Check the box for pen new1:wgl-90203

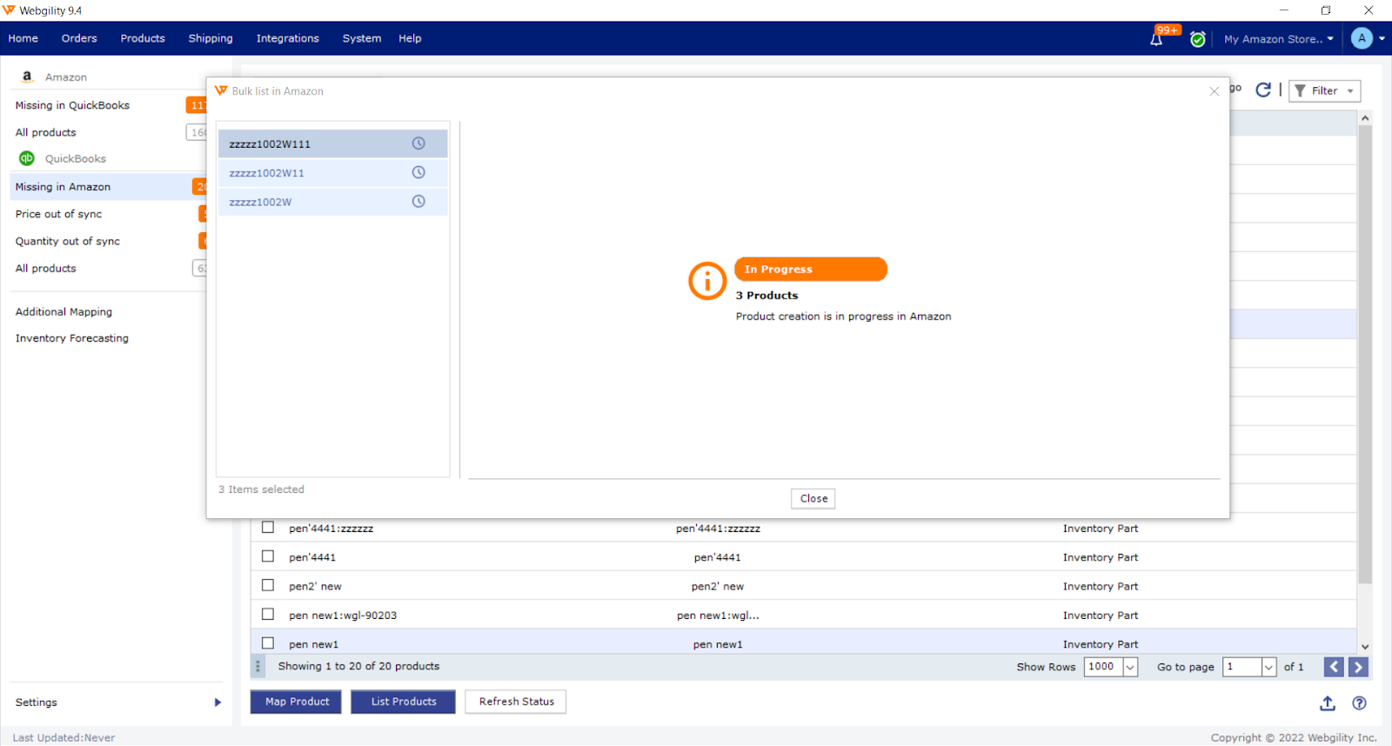coord(268,614)
